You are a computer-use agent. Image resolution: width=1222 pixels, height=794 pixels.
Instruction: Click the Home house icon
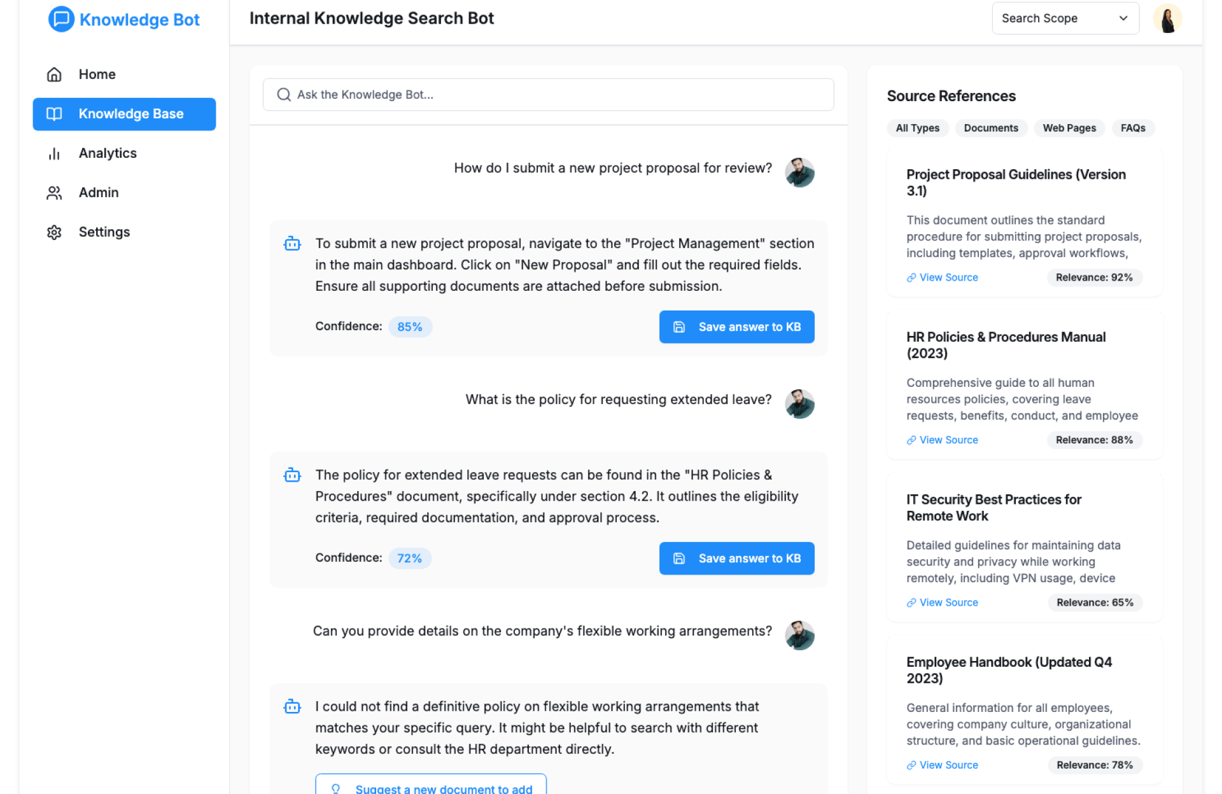coord(54,74)
